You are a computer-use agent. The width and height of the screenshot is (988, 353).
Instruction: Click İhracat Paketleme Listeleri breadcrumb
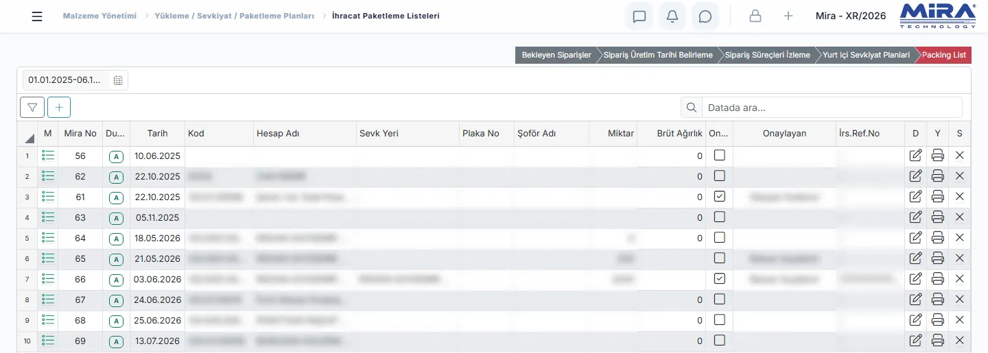click(x=386, y=16)
